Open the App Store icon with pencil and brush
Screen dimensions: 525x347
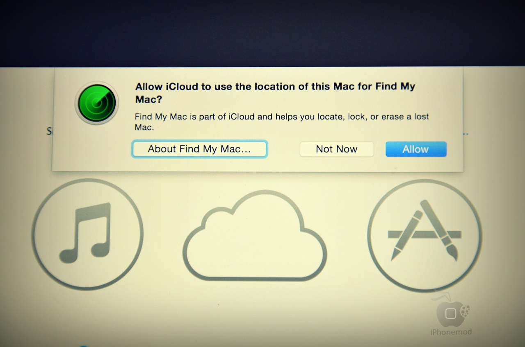(x=425, y=235)
